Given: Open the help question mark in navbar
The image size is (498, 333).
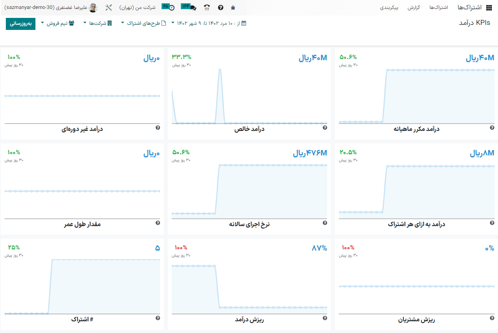Looking at the screenshot, I should point(220,7).
